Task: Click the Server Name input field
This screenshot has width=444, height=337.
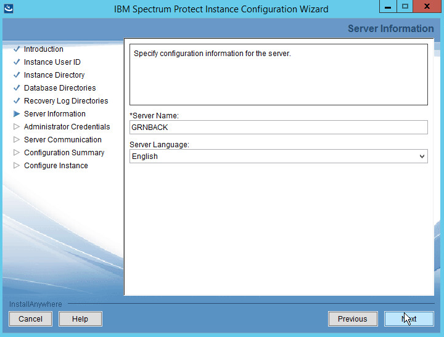Action: [x=278, y=127]
